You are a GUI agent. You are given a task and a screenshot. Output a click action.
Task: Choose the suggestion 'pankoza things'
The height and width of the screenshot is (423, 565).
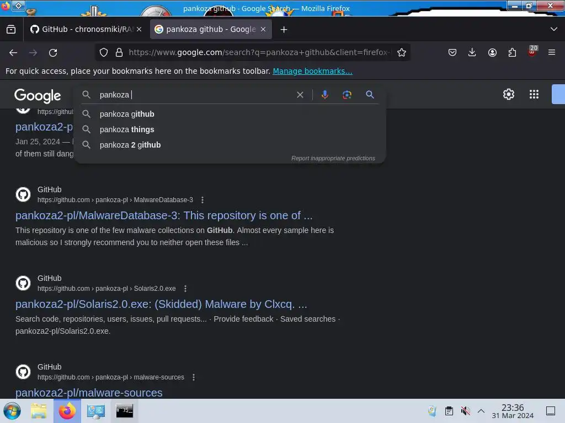(x=230, y=129)
